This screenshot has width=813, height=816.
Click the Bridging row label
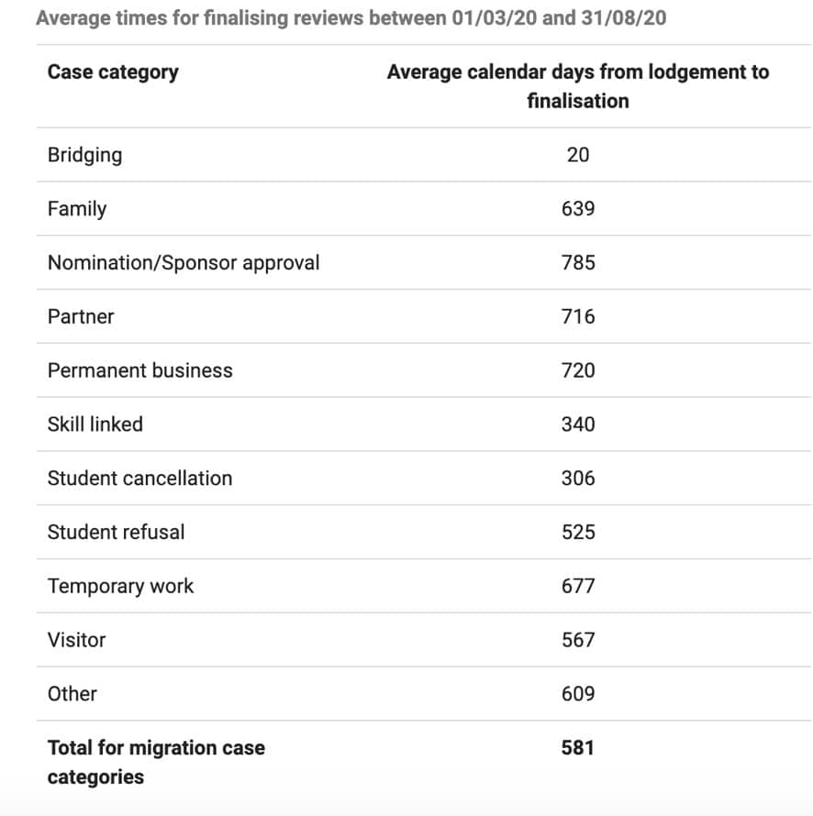coord(84,155)
